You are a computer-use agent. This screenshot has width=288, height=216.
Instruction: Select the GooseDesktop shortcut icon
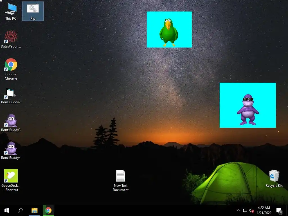(11, 180)
